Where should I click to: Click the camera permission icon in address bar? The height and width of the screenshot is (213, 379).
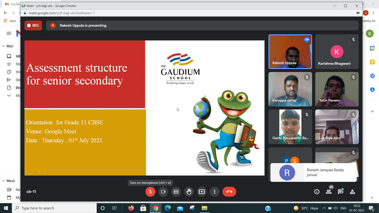coord(358,13)
